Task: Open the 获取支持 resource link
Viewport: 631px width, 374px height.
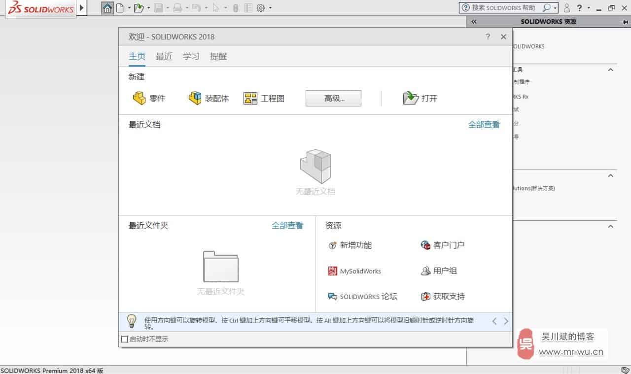Action: coord(443,297)
